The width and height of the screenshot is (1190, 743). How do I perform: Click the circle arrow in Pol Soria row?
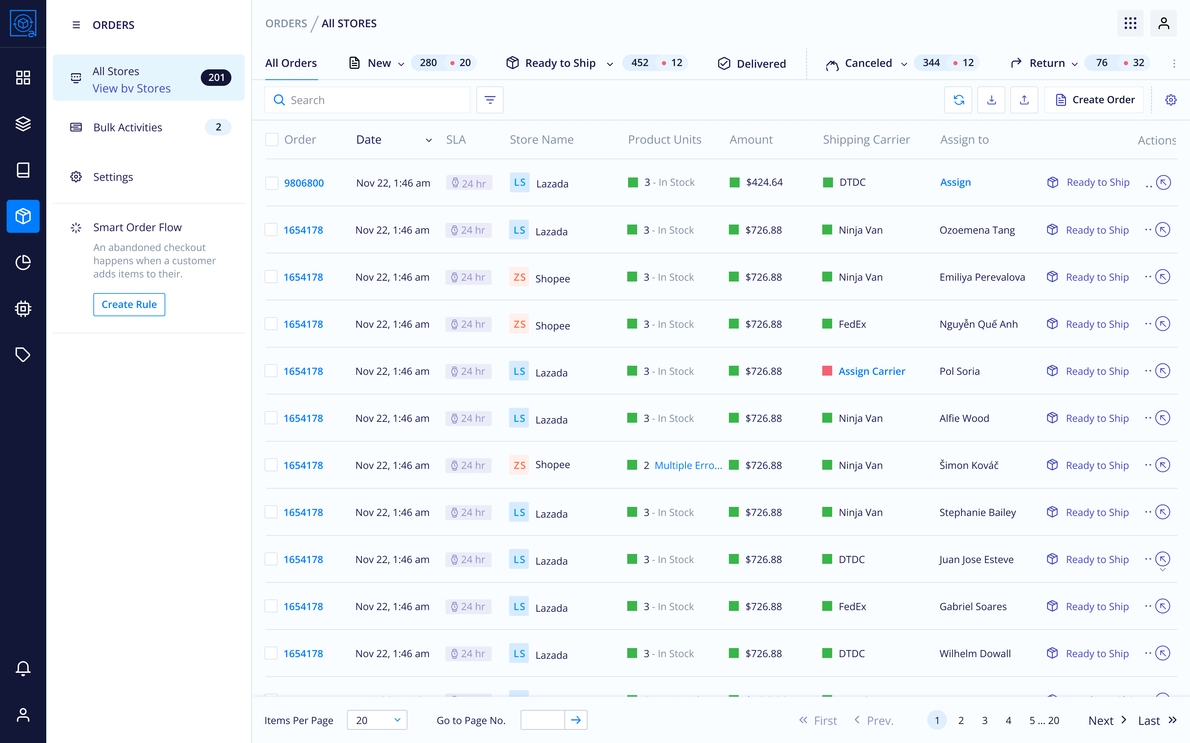[x=1162, y=371]
